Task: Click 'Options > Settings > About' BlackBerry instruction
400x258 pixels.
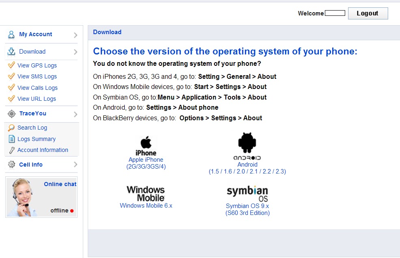Action: coord(221,118)
